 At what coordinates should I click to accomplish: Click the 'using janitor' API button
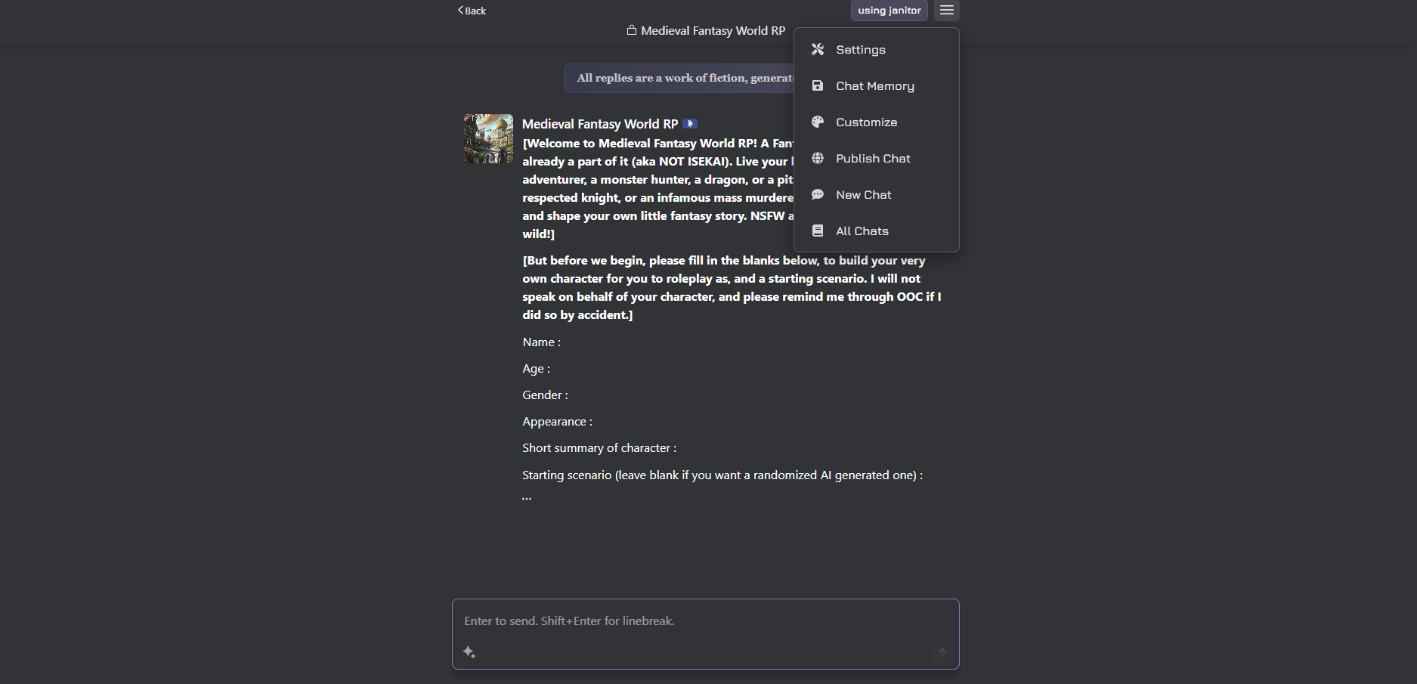tap(889, 11)
